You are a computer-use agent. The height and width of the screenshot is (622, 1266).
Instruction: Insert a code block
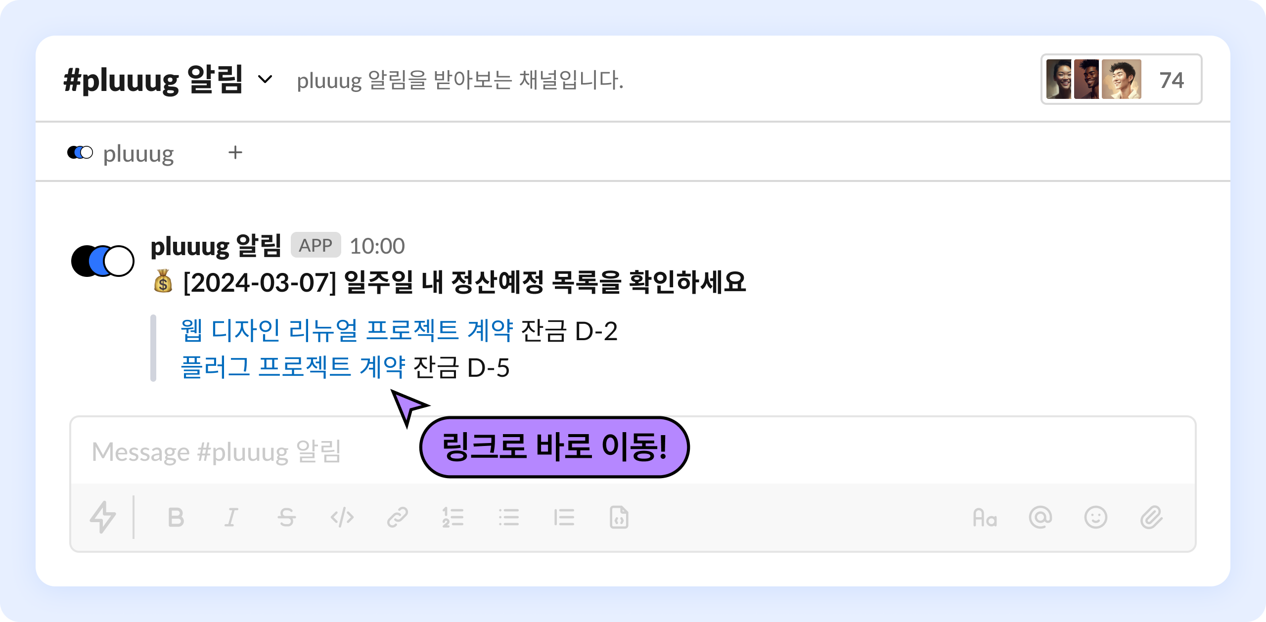point(619,518)
